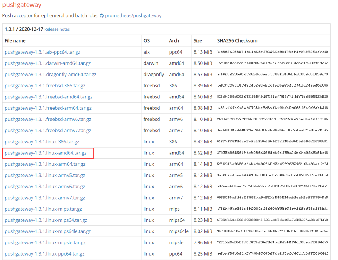Screen dimensions: 338x260
Task: Click the 8.11 MiB size cell
Action: pyautogui.click(x=203, y=209)
